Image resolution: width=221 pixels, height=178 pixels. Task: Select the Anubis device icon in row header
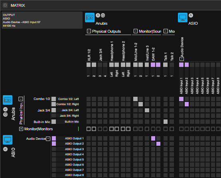(x=8, y=100)
